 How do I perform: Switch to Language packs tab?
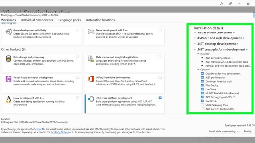(70, 20)
